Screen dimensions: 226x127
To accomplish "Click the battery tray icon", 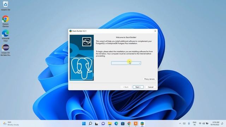I will pyautogui.click(x=207, y=123).
